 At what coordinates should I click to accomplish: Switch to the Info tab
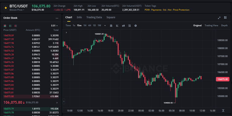(79, 17)
